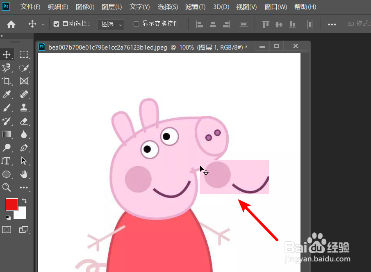Screen dimensions: 371x272
Task: Open the 图层(L) menu
Action: (112, 7)
